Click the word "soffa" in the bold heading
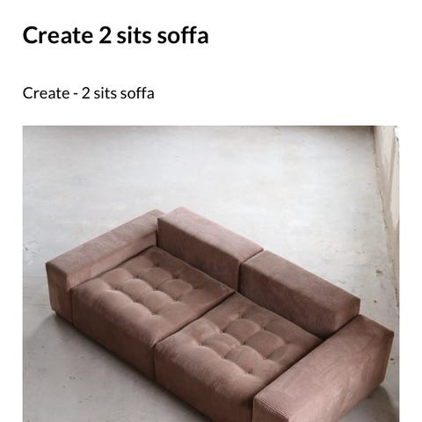This screenshot has width=422, height=422. (183, 35)
